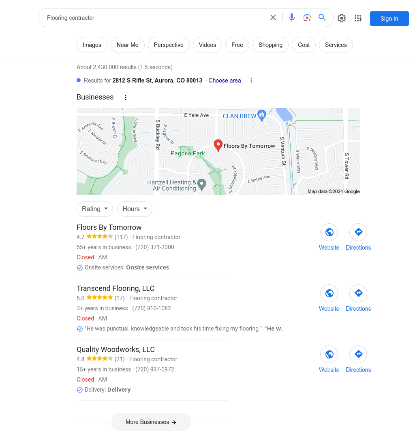
Task: Click the blue magnifier search icon
Action: [x=322, y=17]
